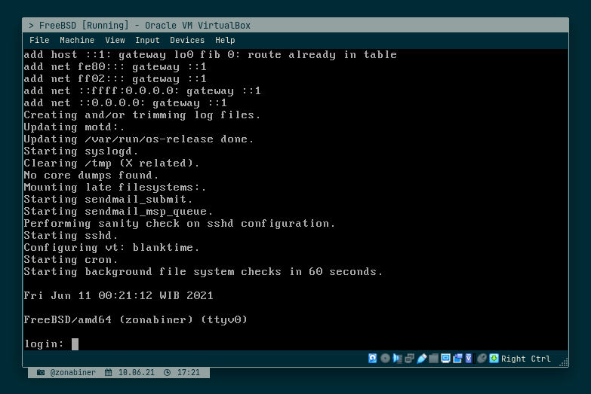
Task: Click the 'FreeBSD/amd64 (zonabiner) (ttyv0)' line
Action: (136, 320)
